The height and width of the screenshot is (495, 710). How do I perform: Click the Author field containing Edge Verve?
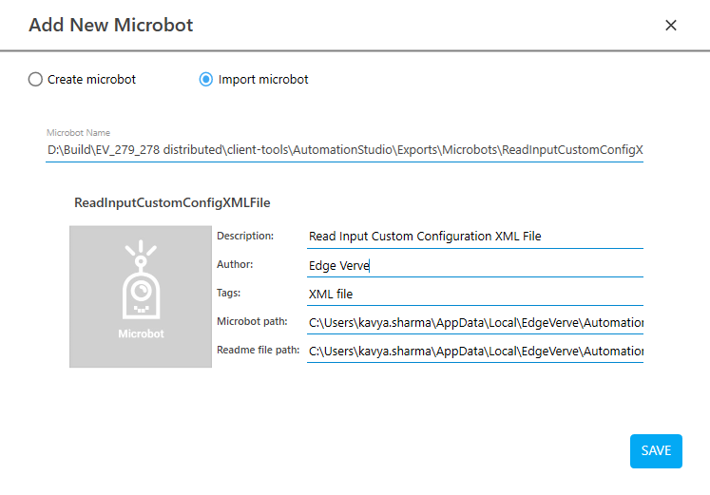[x=474, y=266]
